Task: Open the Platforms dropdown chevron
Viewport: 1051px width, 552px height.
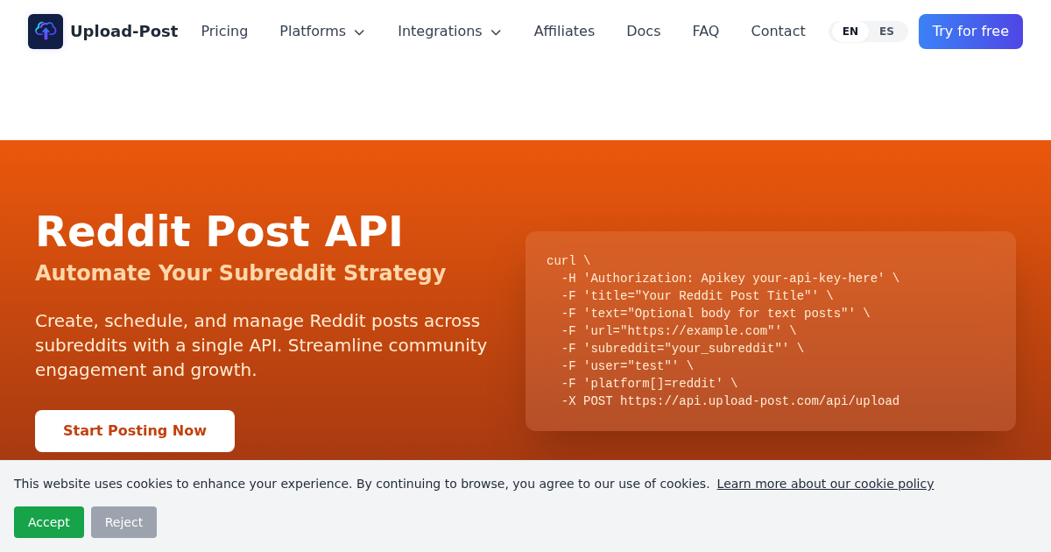Action: pyautogui.click(x=358, y=32)
